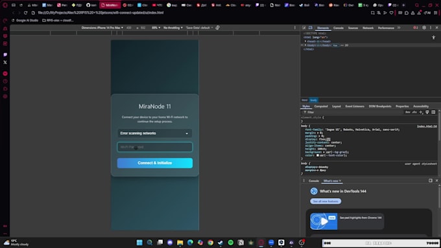Click the inspect element picker icon in DevTools
This screenshot has height=248, width=441.
click(x=304, y=28)
